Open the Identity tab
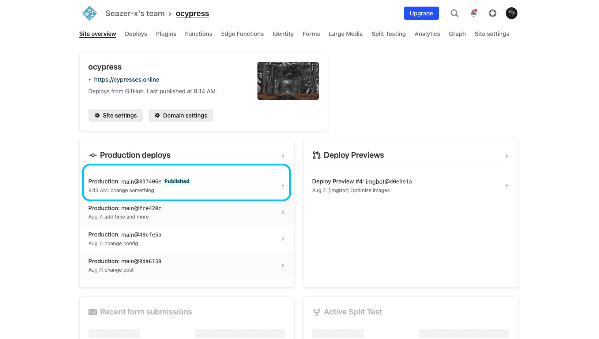599x339 pixels. [x=283, y=34]
